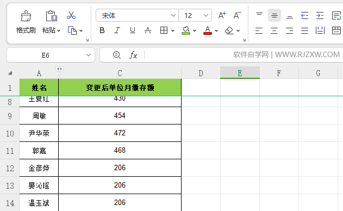343x211 pixels.
Task: Click the Wrap Text icon
Action: 336,15
